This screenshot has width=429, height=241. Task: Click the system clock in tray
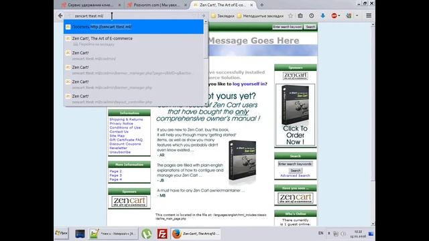pyautogui.click(x=358, y=234)
